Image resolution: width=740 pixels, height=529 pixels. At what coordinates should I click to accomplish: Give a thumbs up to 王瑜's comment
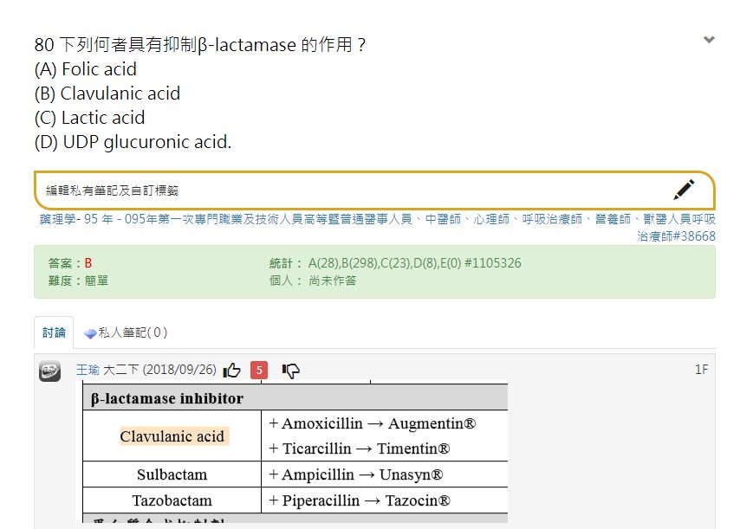coord(232,370)
